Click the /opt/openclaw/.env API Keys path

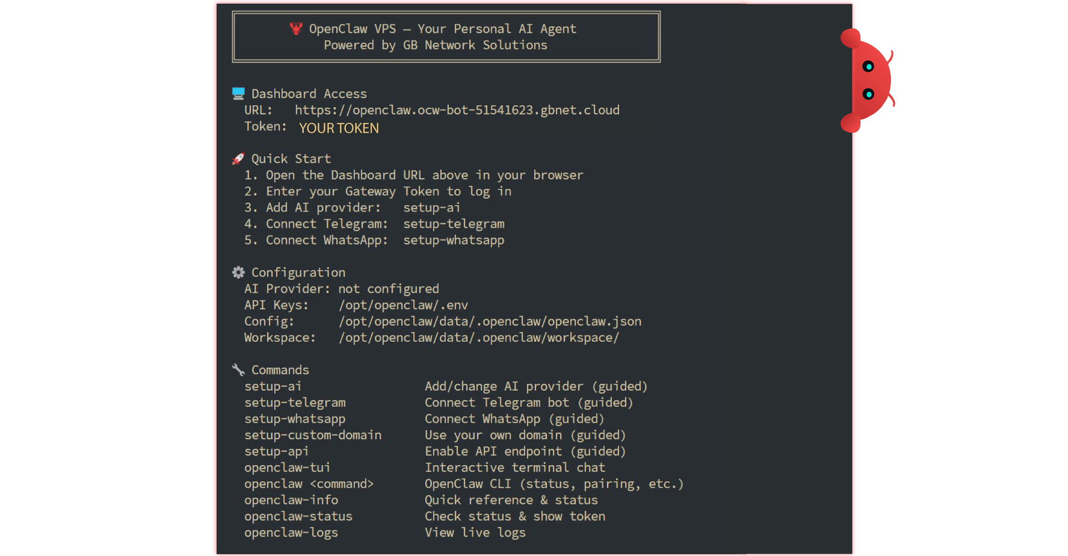tap(403, 305)
